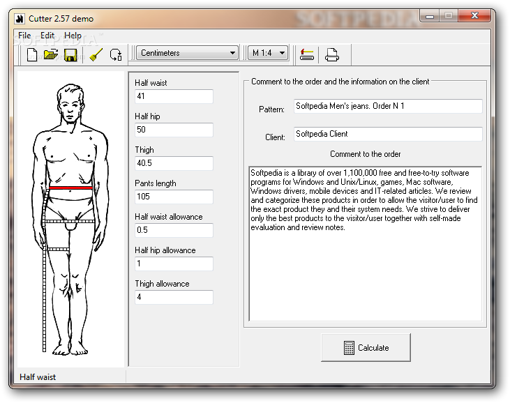Close the Cutter 2.57 demo window

474,15
